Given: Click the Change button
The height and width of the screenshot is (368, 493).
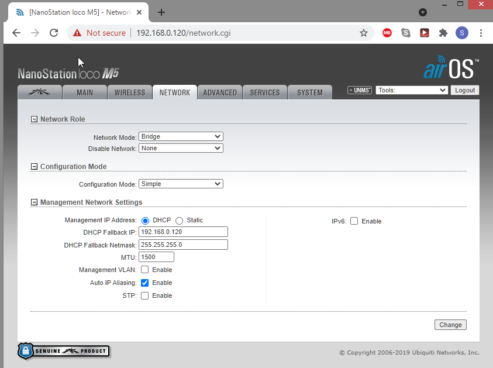Looking at the screenshot, I should (x=450, y=325).
